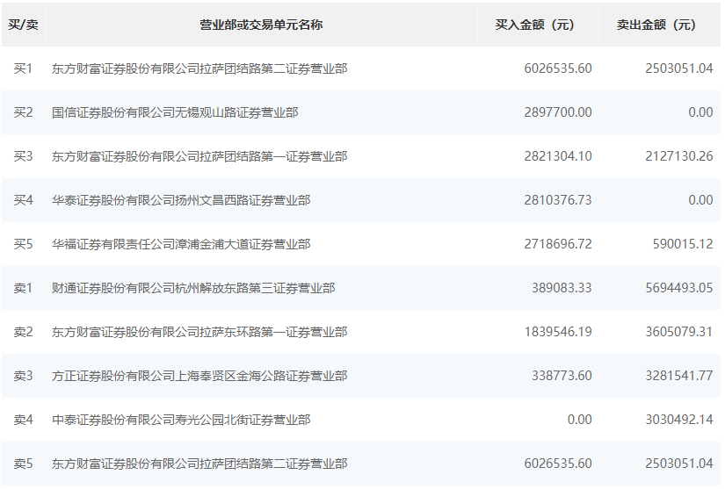Screen dimensions: 725x489
Task: Click sell amount 2503051.04 in row 卖5
Action: (678, 464)
